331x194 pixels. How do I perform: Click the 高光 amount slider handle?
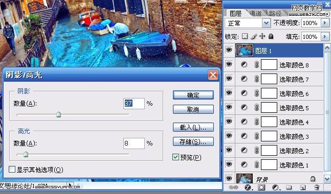point(26,154)
